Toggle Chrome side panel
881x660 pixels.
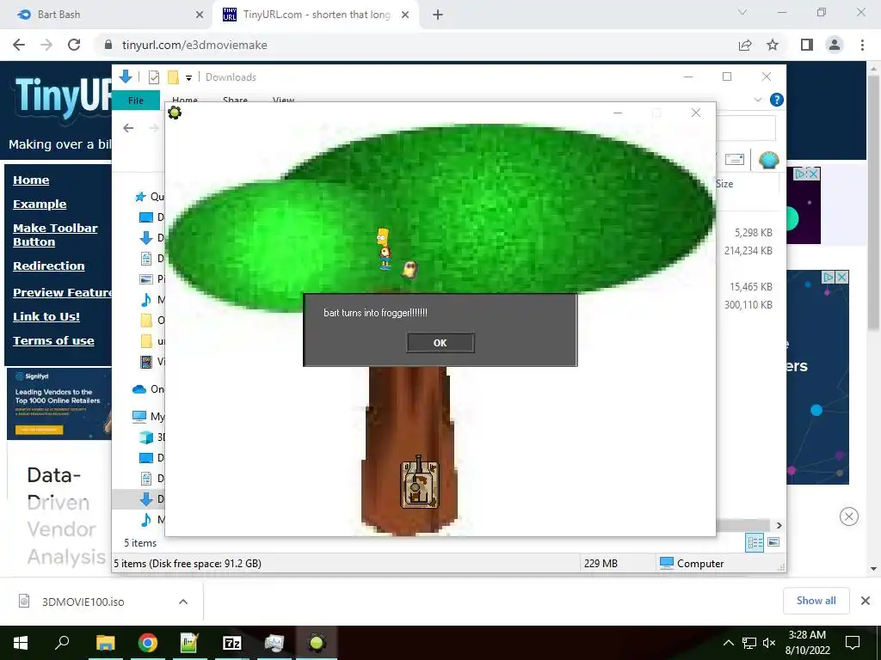[x=807, y=45]
